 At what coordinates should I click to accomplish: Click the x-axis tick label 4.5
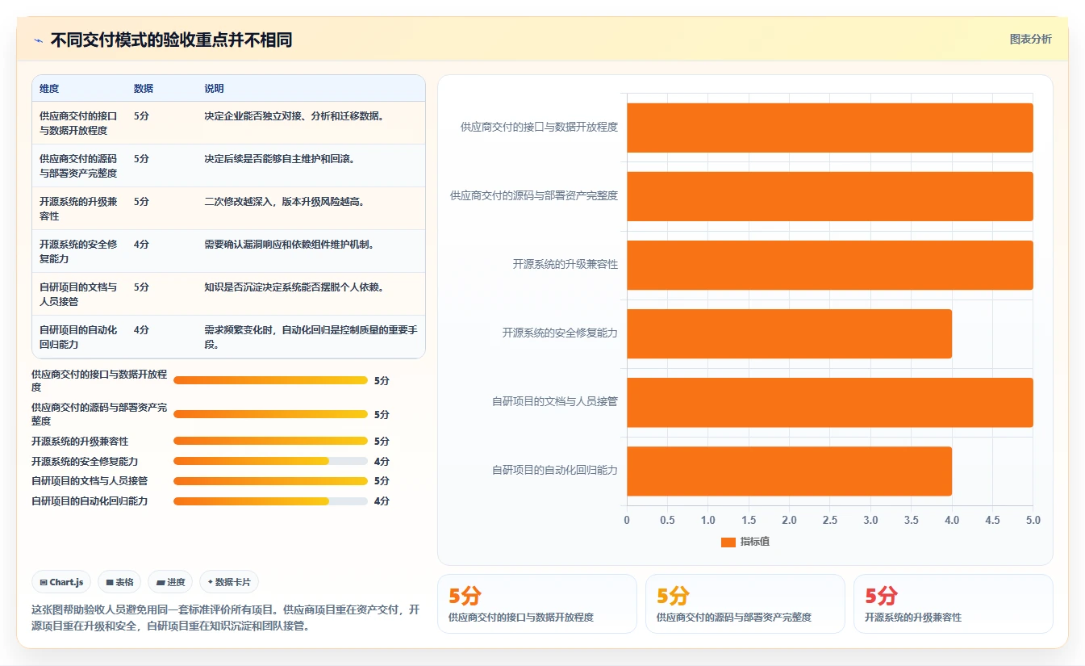pyautogui.click(x=992, y=521)
